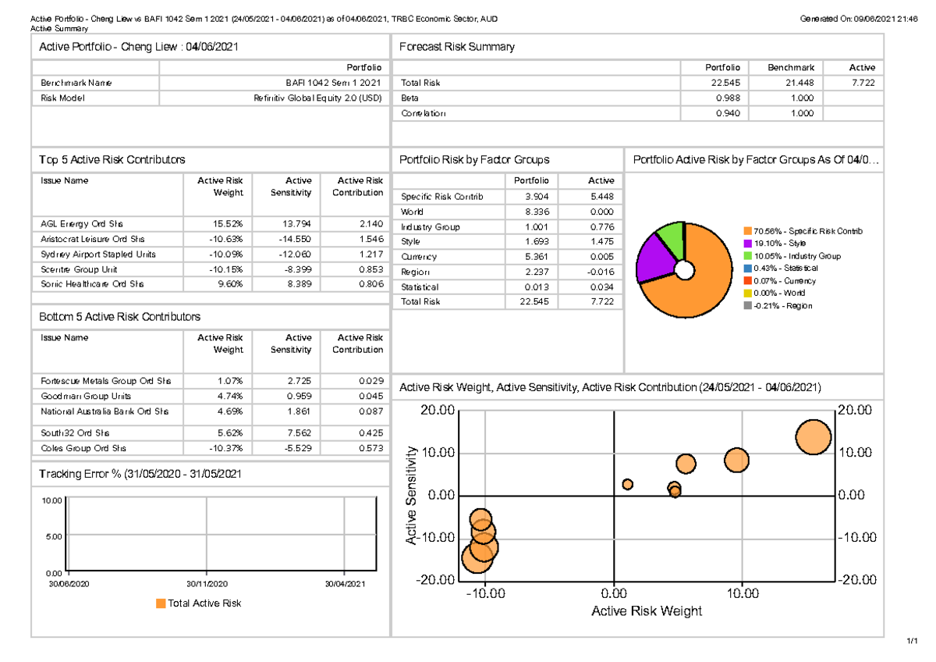Click the 'Active Risk Weight' horizontal axis label

click(647, 611)
